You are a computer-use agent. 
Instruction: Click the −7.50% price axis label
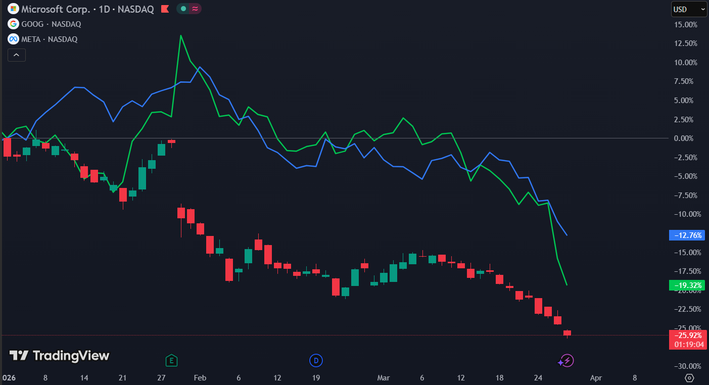685,195
